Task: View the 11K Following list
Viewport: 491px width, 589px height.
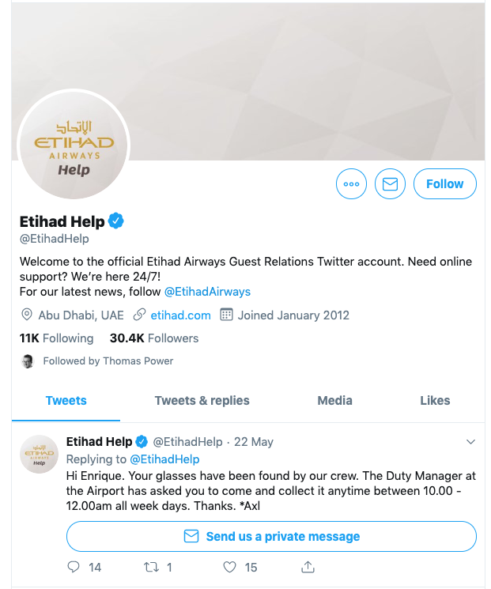Action: (x=56, y=338)
